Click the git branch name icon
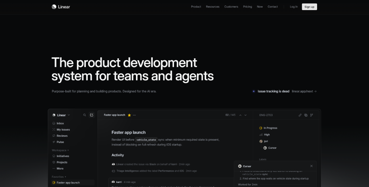Viewport: 369px width, 187px height. [x=311, y=115]
